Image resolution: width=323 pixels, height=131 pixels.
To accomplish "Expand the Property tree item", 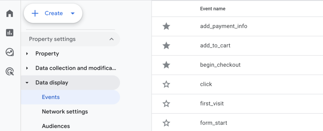I will (27, 54).
